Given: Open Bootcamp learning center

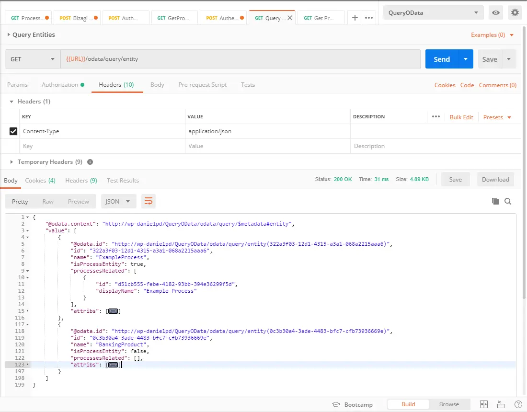Looking at the screenshot, I should [x=353, y=404].
